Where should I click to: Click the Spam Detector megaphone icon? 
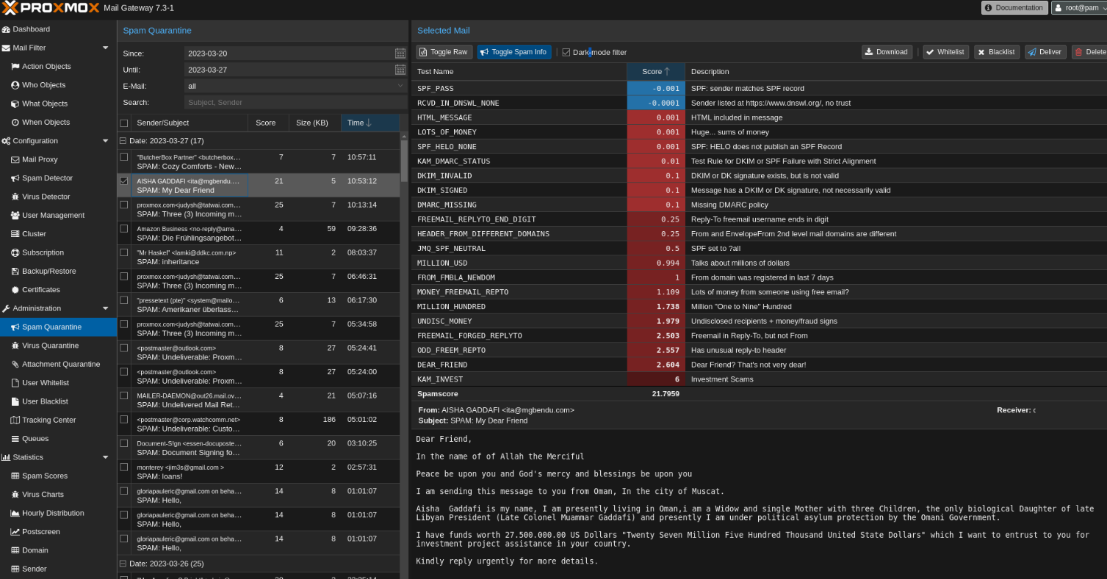(x=15, y=178)
